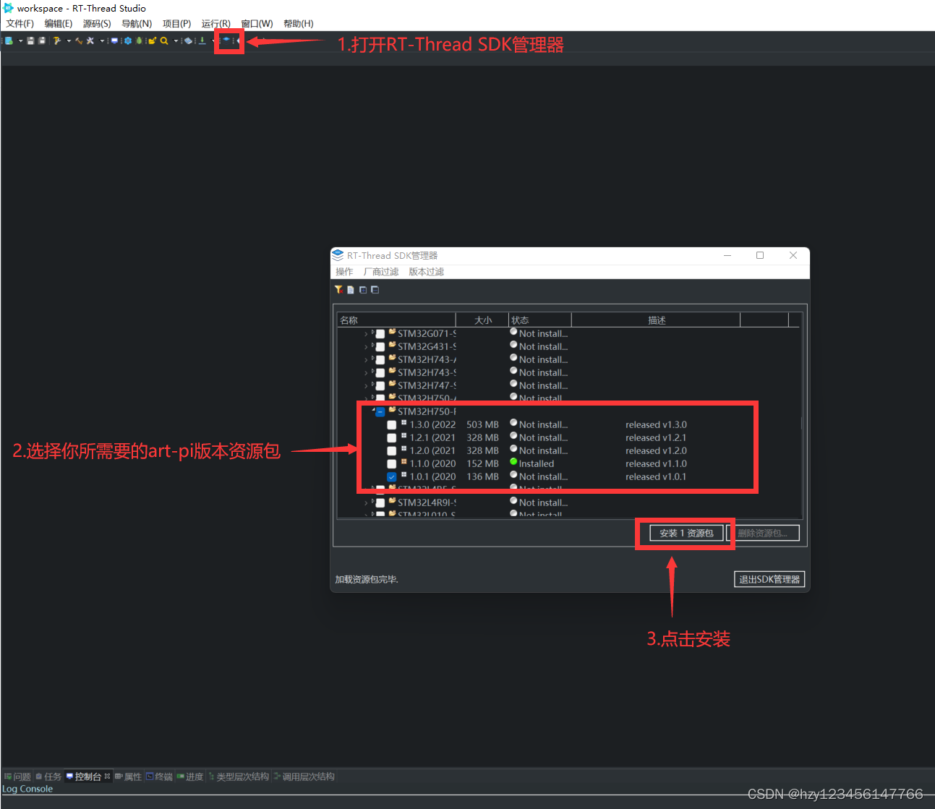Image resolution: width=935 pixels, height=809 pixels.
Task: Click the download icon in the main toolbar
Action: coord(202,40)
